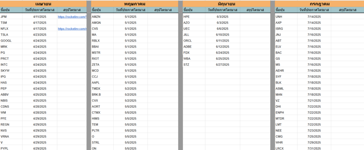Click the date 4/11/2025 next to JPM
The width and height of the screenshot is (364, 150).
[x=40, y=17]
